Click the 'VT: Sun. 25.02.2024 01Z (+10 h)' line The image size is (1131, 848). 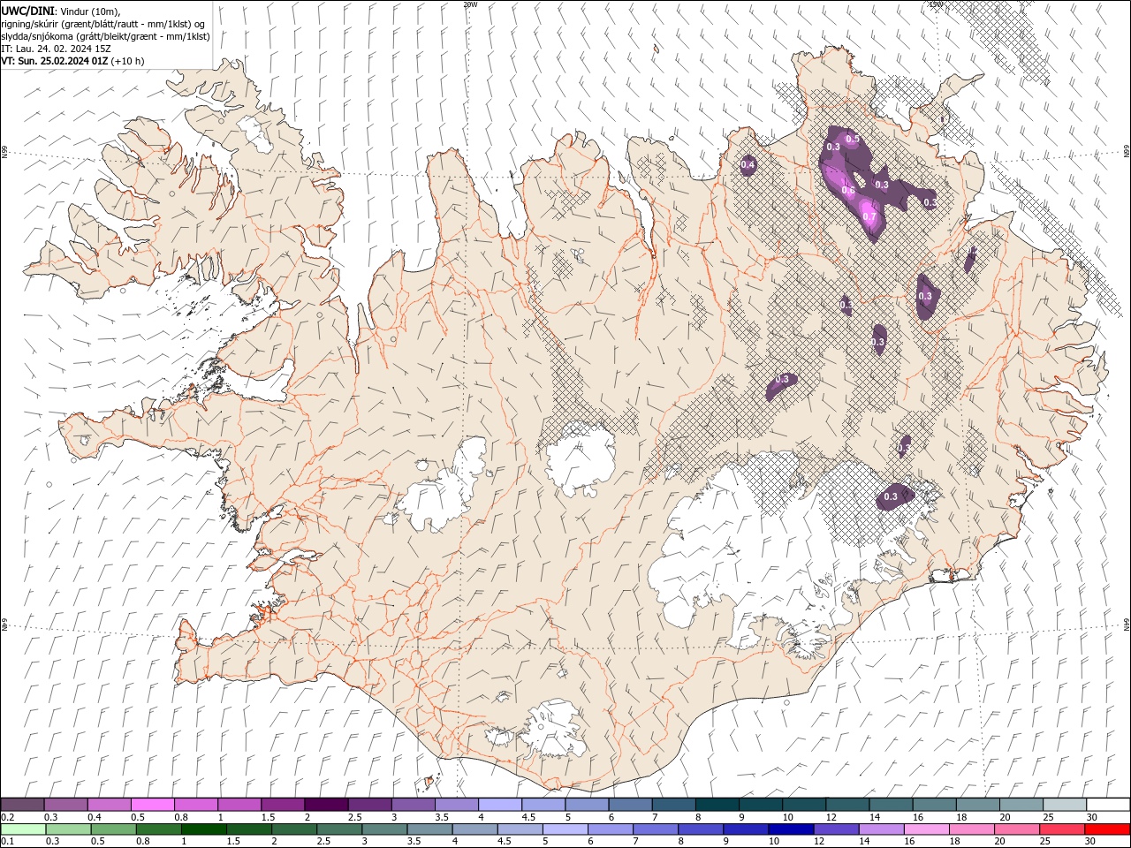click(72, 61)
